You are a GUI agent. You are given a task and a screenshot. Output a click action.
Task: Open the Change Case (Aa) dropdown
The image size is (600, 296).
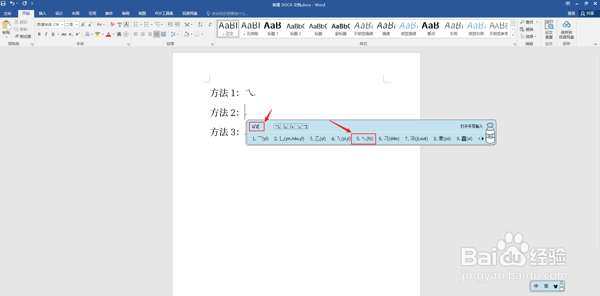(101, 24)
